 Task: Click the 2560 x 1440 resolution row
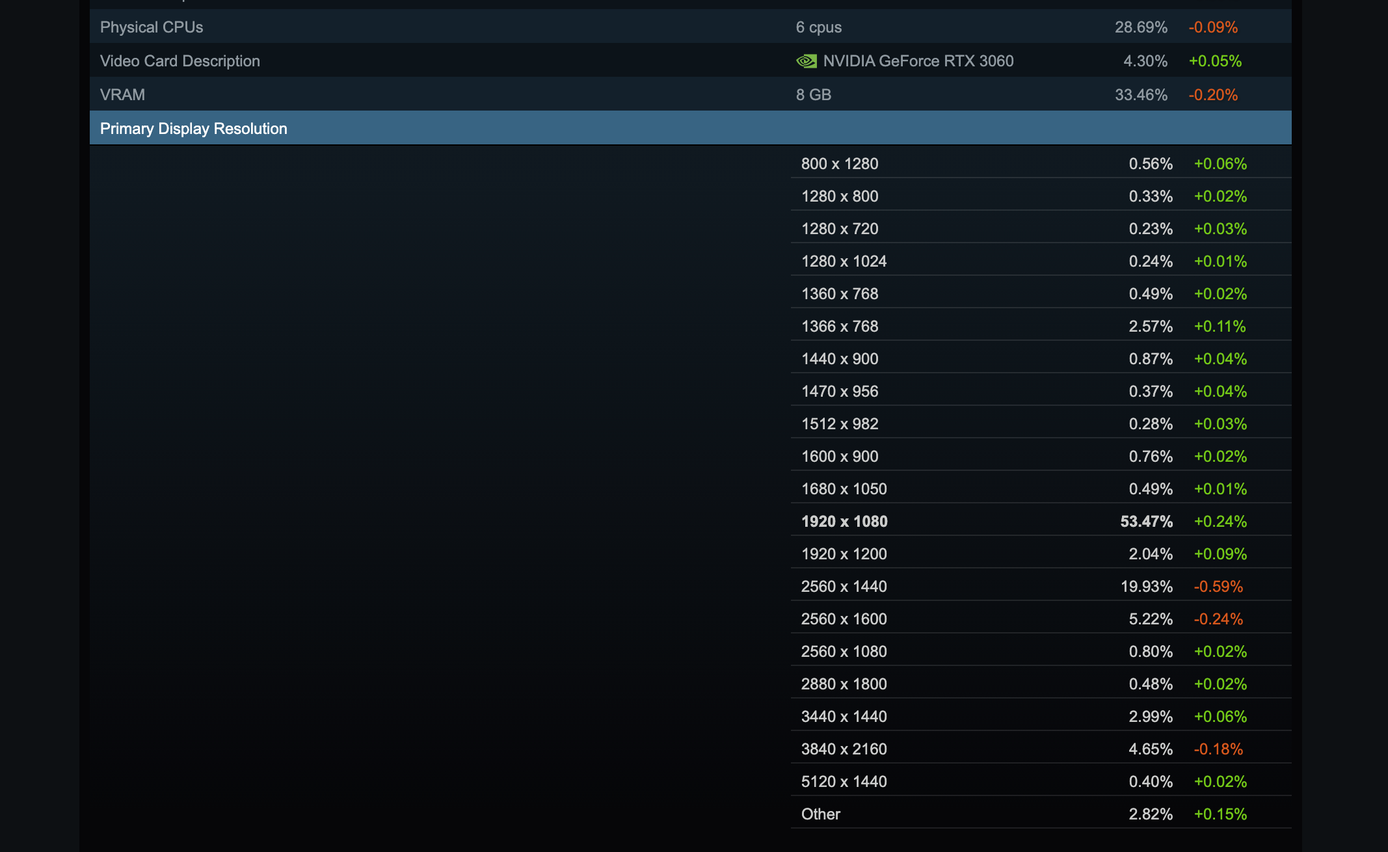click(x=844, y=585)
